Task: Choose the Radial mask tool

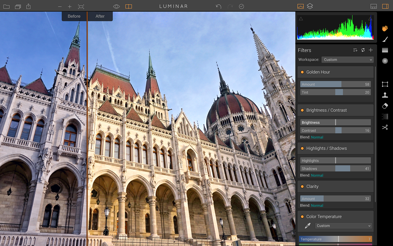Action: point(385,61)
